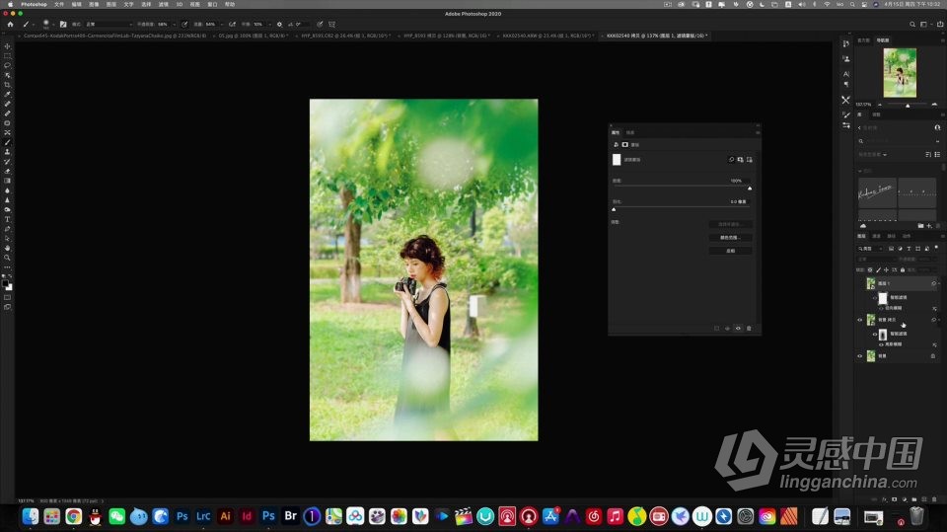Toggle symmetry paint options icon
The width and height of the screenshot is (947, 532).
pos(331,24)
